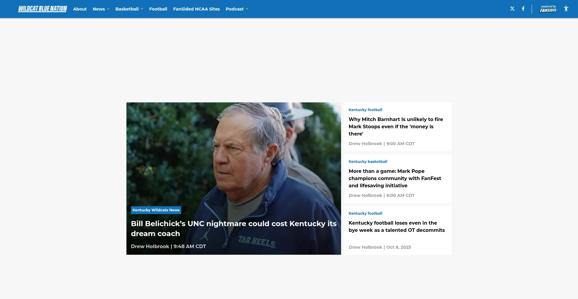Open FanSided NCAA Sites nav item
The width and height of the screenshot is (578, 299).
point(196,9)
